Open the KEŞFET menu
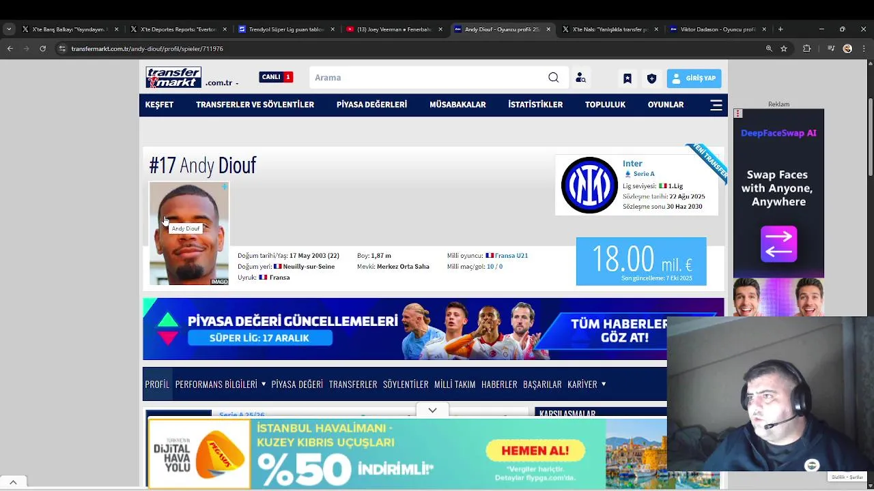The height and width of the screenshot is (491, 874). 159,104
